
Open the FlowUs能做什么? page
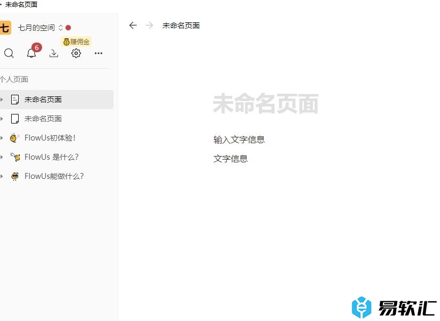point(56,176)
